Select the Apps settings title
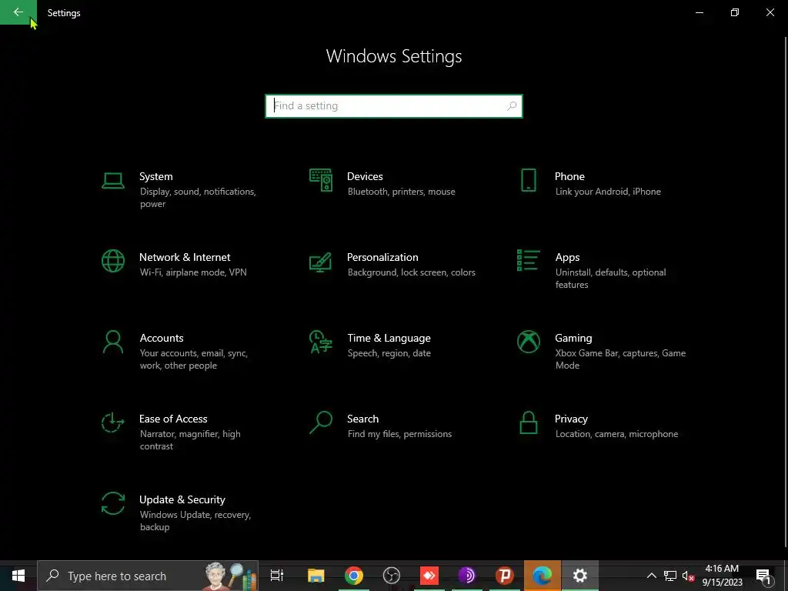 [x=567, y=257]
